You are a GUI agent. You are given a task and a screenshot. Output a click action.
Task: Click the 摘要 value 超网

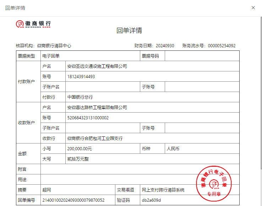tap(47, 190)
